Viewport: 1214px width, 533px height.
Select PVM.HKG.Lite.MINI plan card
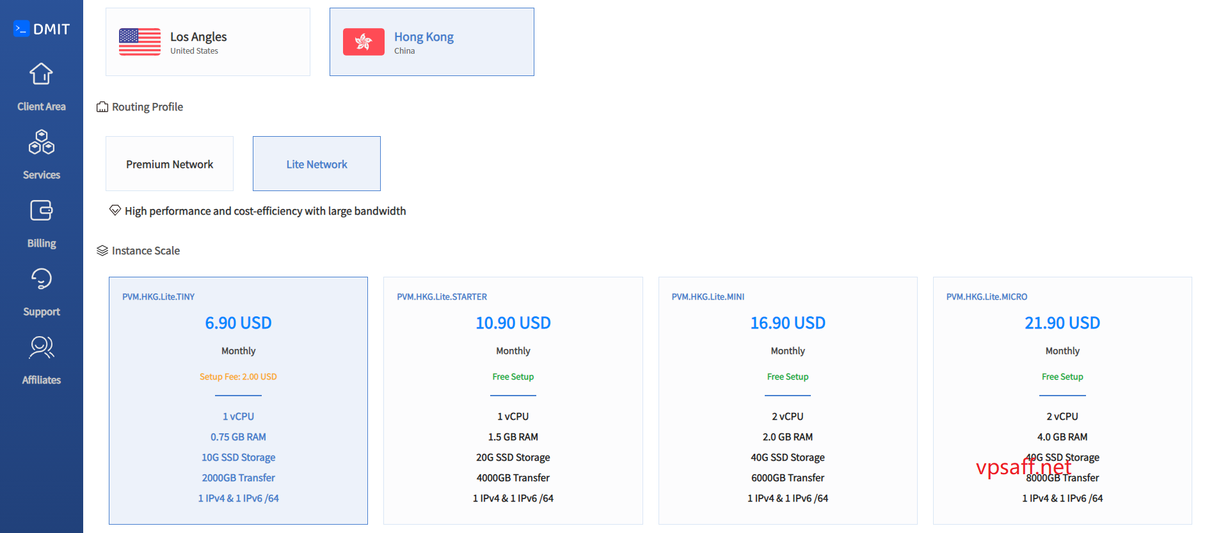click(788, 401)
